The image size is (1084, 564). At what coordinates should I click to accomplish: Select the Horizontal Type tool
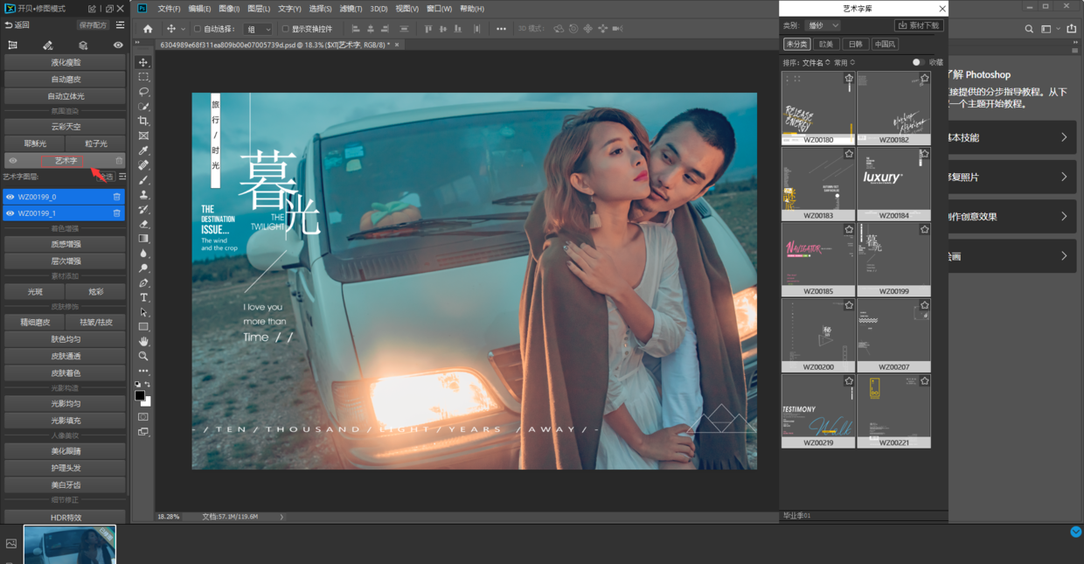tap(143, 297)
